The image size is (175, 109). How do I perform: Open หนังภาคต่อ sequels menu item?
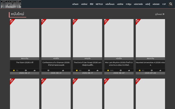pos(138,4)
